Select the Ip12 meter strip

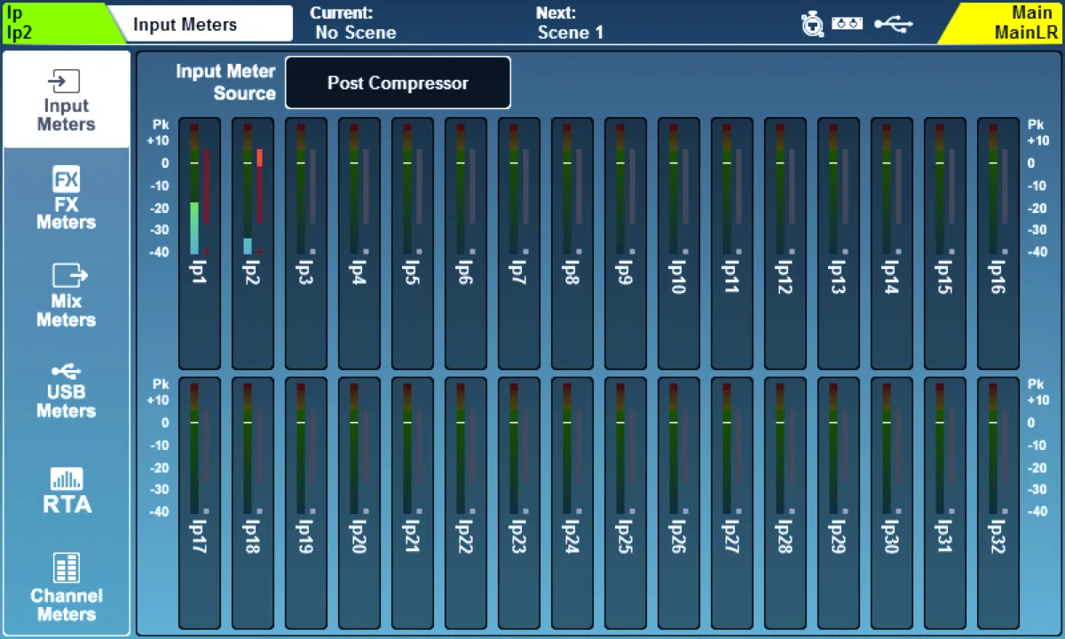785,243
